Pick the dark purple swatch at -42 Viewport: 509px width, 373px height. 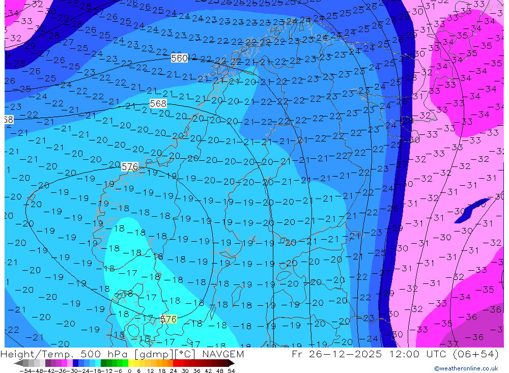click(48, 363)
